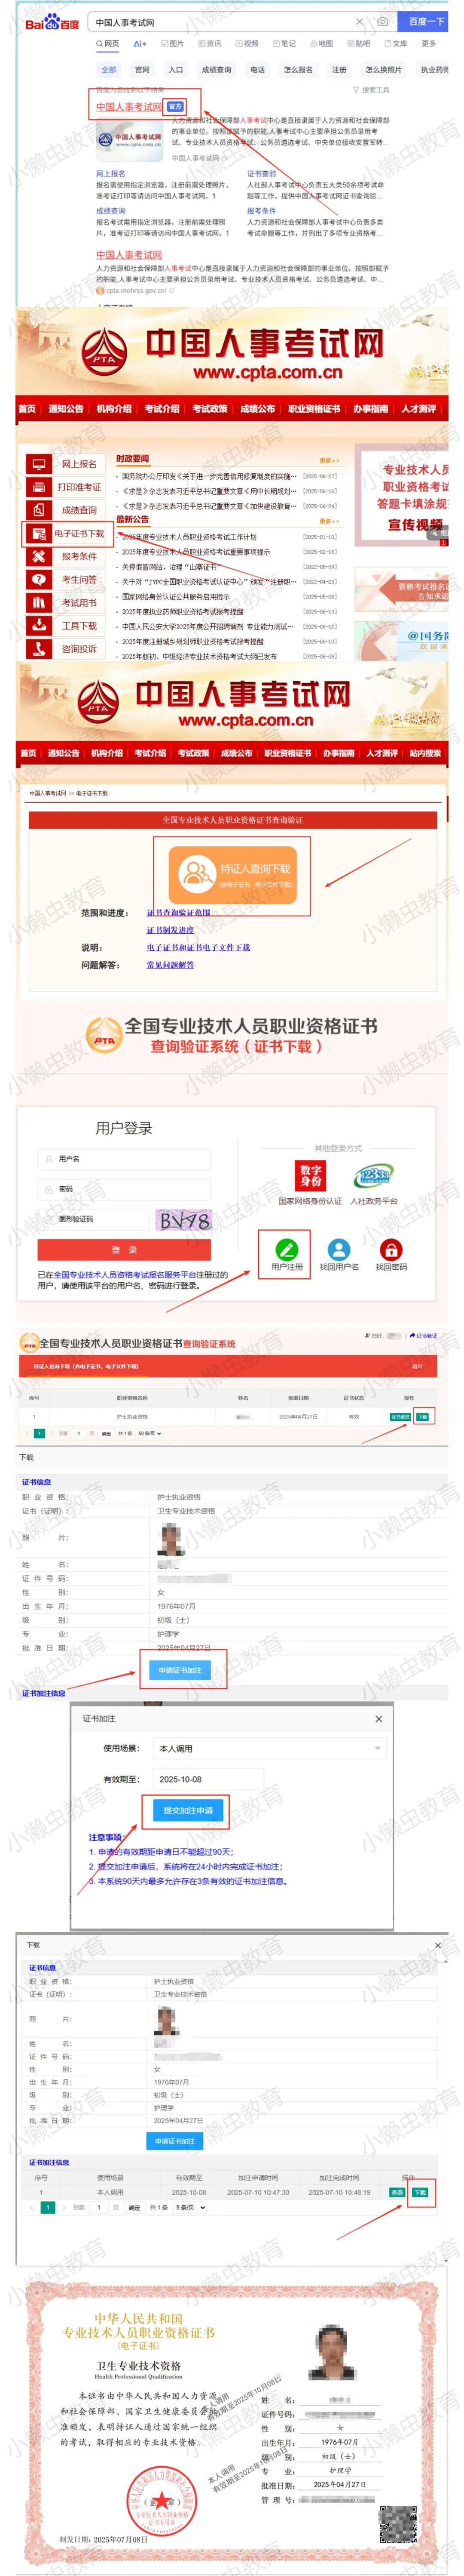This screenshot has width=464, height=2576.
Task: Select the 官网 filter chip
Action: [143, 70]
